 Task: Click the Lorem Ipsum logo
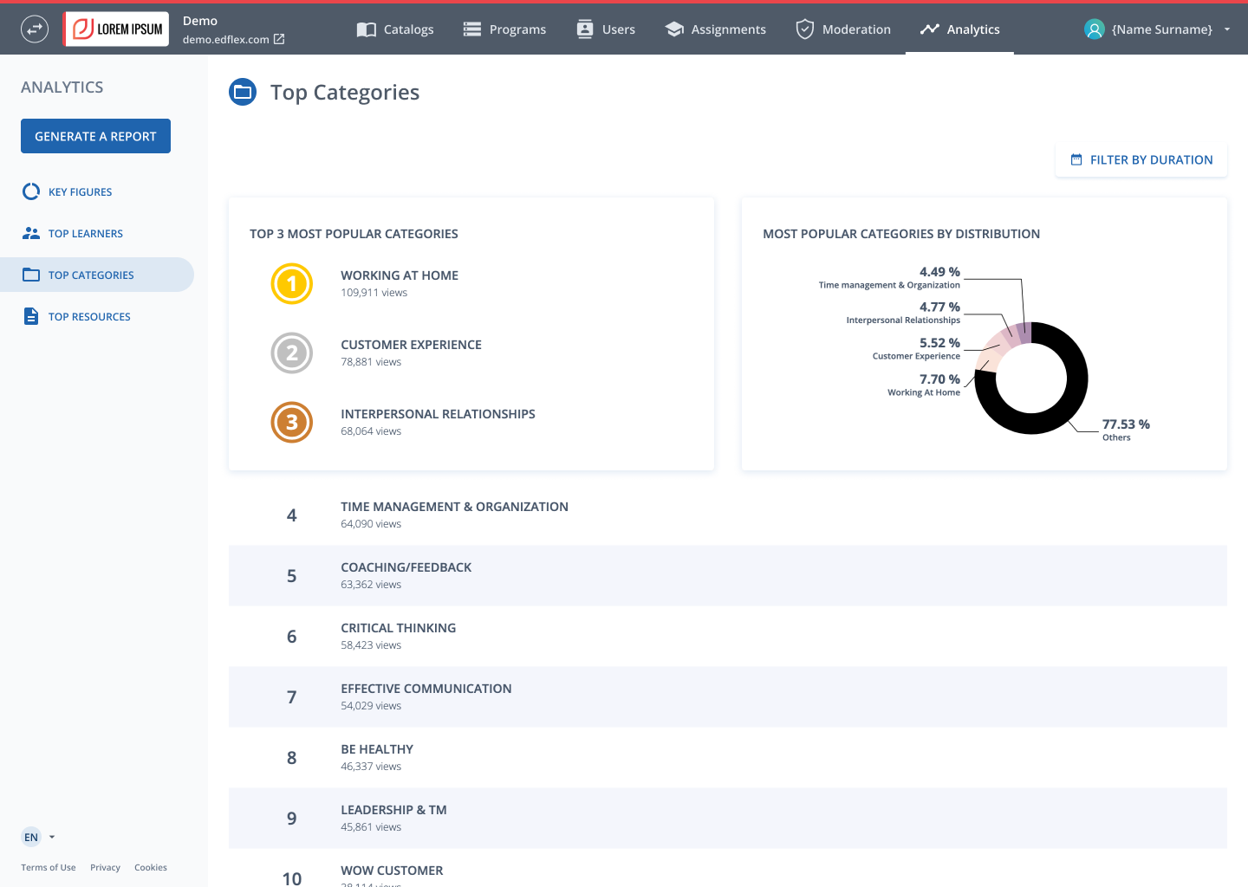coord(116,29)
